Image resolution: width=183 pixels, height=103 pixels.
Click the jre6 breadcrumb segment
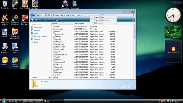coord(73,15)
